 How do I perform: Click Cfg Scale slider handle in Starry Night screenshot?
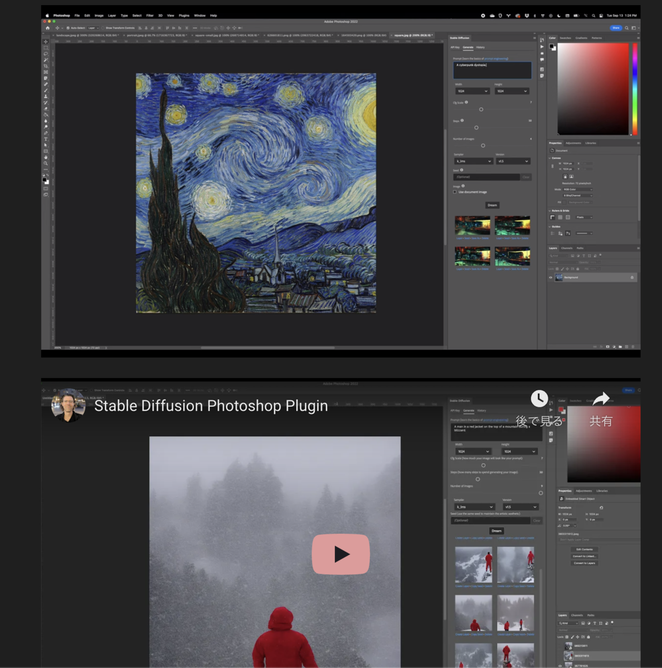tap(481, 110)
